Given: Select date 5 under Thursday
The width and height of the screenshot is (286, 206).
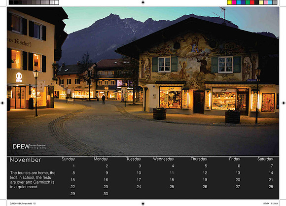Looking at the screenshot, I should click(206, 166).
